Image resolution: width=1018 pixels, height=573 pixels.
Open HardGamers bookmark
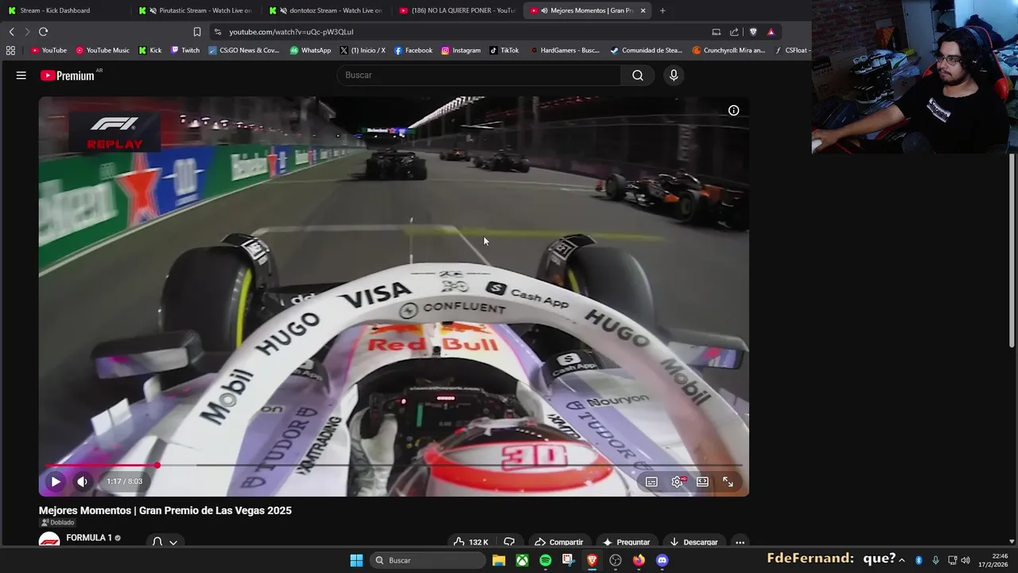click(565, 50)
